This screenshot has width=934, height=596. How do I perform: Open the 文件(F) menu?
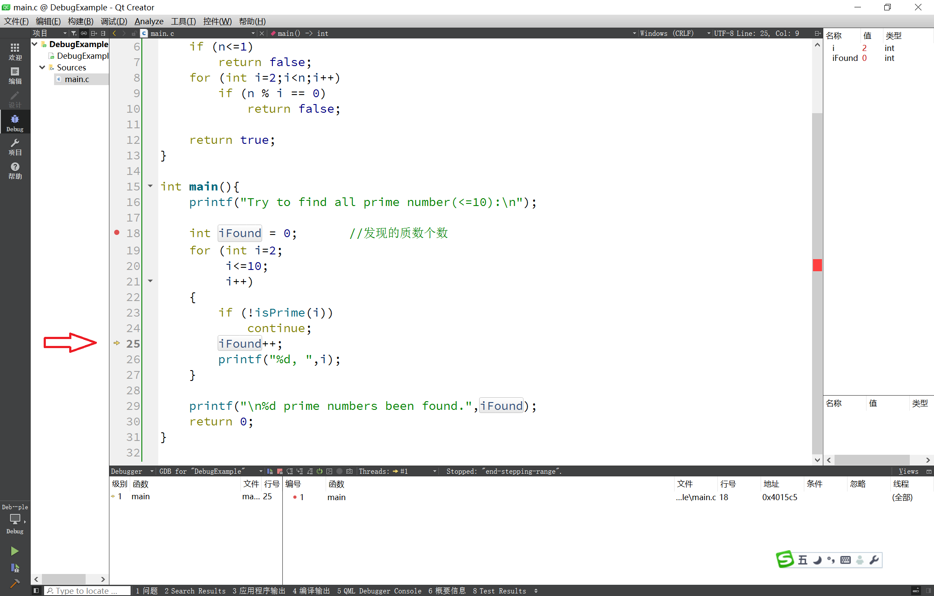click(16, 21)
